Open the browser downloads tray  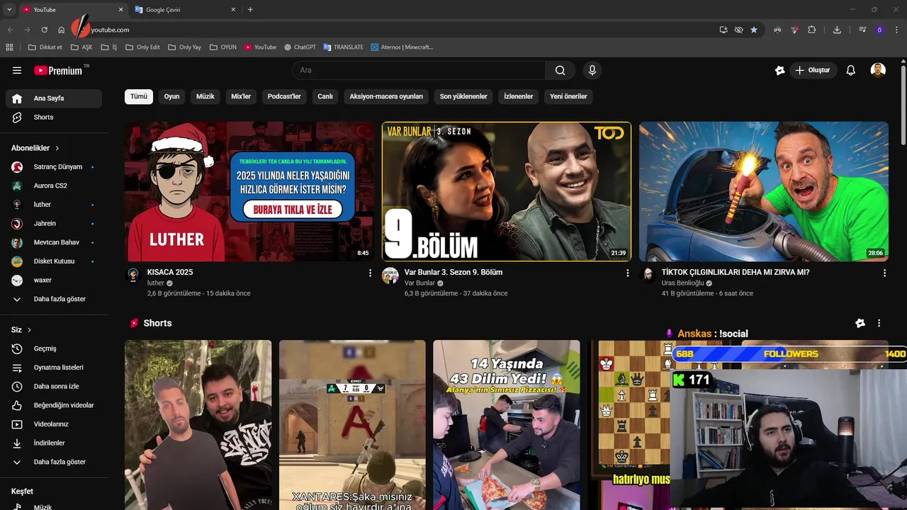click(837, 30)
